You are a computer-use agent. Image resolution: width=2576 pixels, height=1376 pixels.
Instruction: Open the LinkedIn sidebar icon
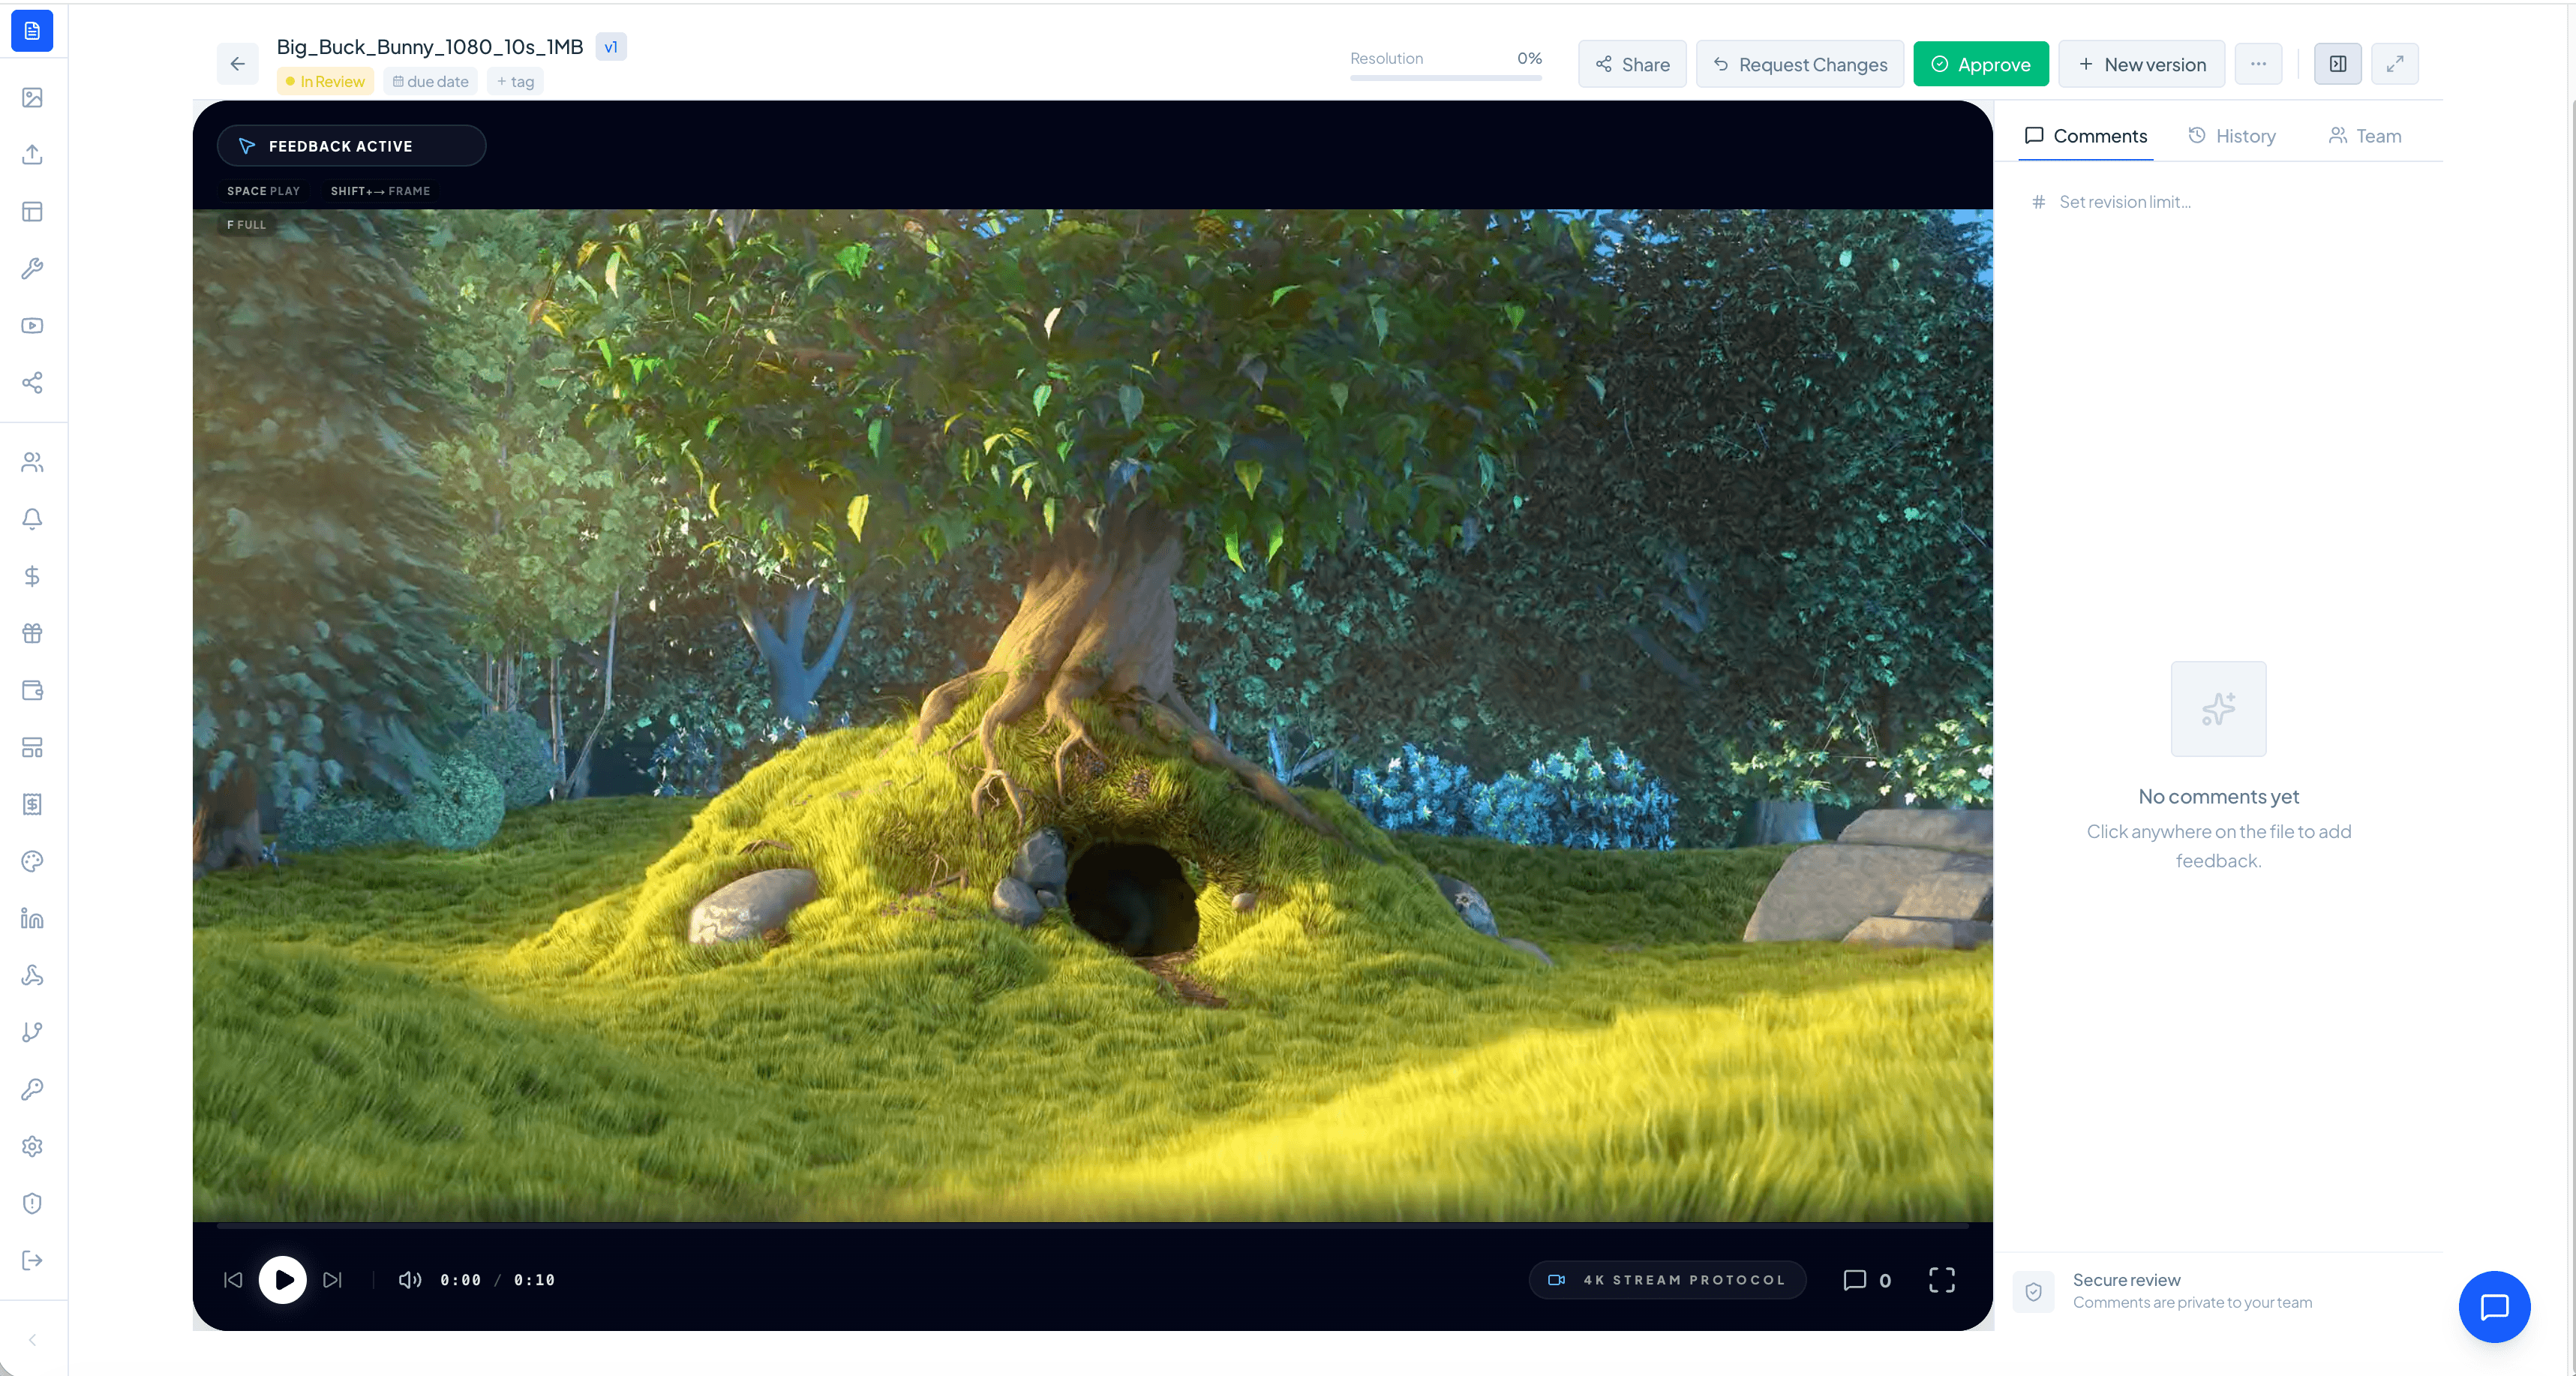(x=32, y=918)
